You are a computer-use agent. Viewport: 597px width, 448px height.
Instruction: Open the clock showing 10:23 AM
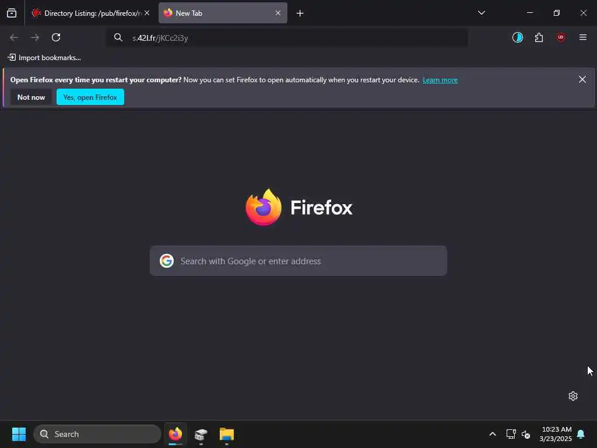(556, 434)
